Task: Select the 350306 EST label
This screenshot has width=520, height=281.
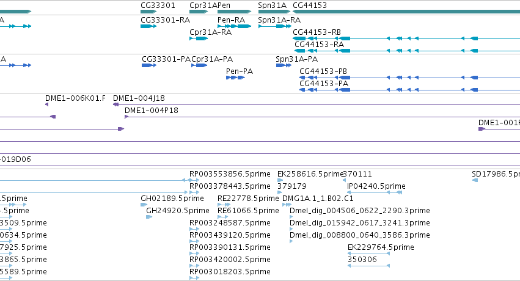Action: [362, 260]
